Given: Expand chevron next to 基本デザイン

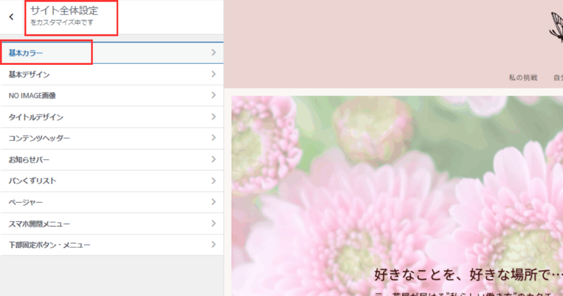Looking at the screenshot, I should (213, 74).
